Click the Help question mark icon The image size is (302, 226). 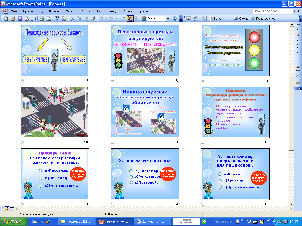tap(175, 19)
